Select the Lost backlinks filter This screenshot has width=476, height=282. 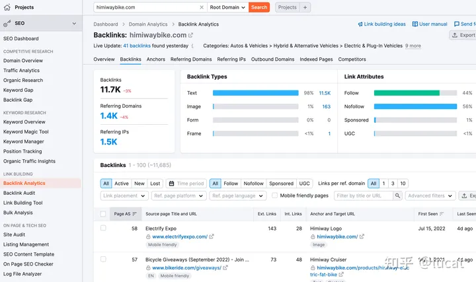pos(155,184)
